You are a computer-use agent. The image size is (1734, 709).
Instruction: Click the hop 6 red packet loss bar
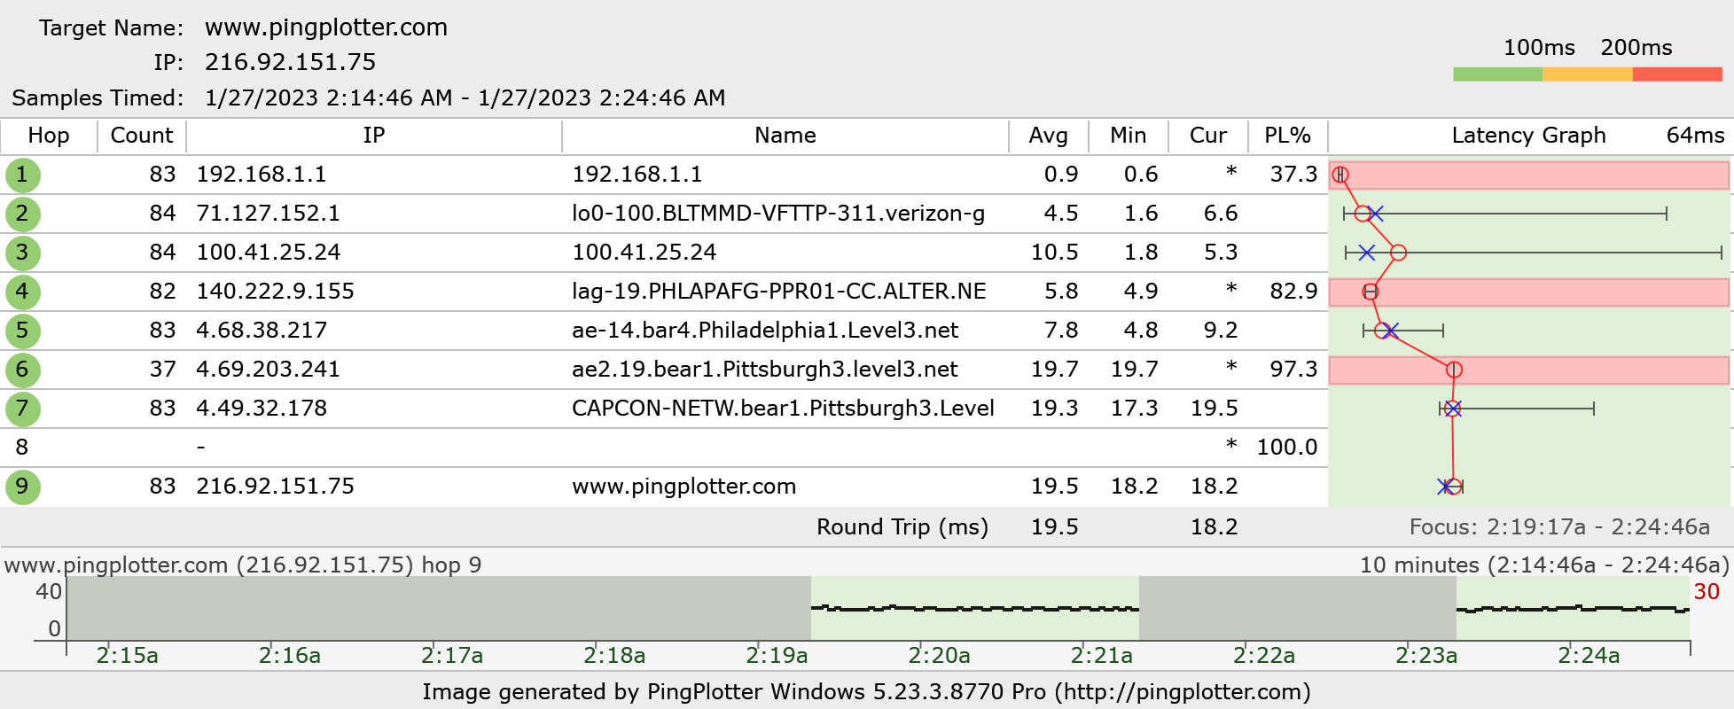1529,370
